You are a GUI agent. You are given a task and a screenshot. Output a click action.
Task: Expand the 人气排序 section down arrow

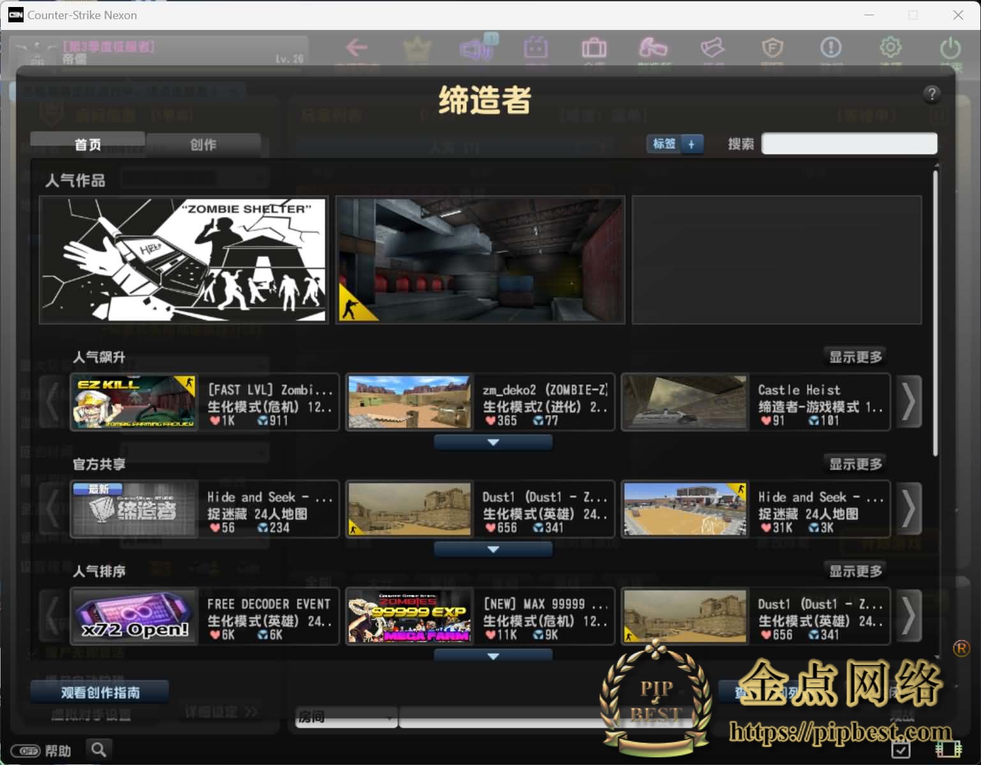click(x=493, y=655)
